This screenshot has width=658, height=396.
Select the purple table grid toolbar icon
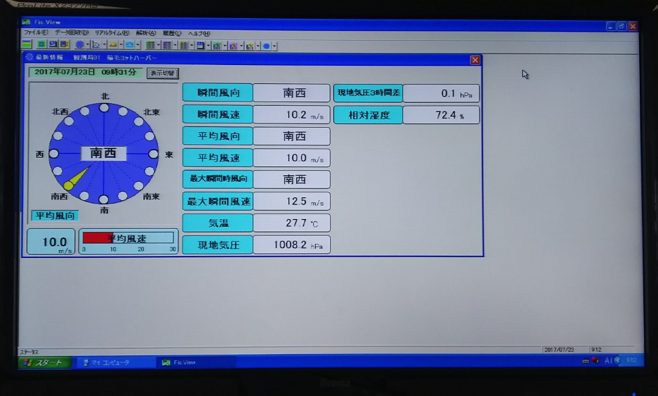pyautogui.click(x=166, y=45)
